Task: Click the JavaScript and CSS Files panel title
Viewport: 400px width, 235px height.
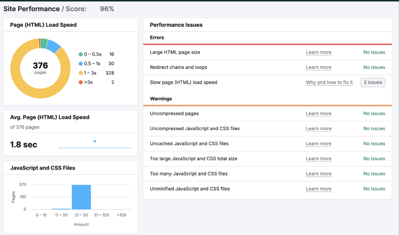Action: click(x=43, y=168)
